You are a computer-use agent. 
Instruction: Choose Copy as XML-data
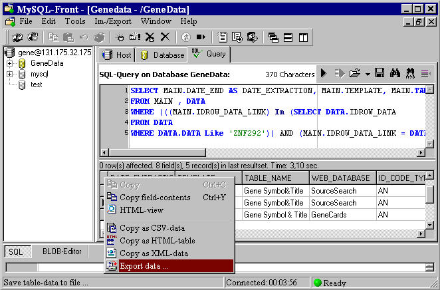pyautogui.click(x=169, y=253)
